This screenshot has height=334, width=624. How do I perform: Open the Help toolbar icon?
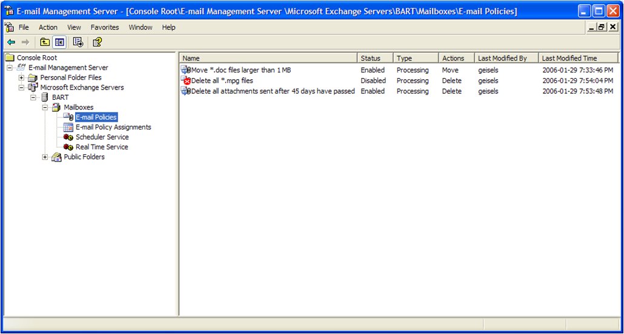97,42
